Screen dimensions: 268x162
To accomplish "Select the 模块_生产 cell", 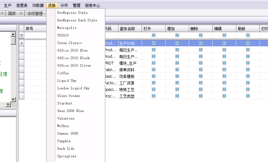I will point(130,63).
